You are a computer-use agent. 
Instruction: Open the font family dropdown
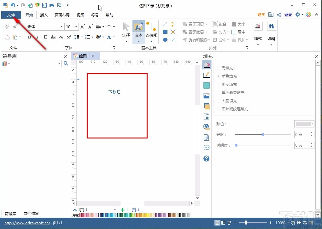[x=62, y=26]
